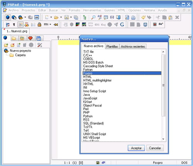Toggle the highlighted ruler button in second toolbar

pos(20,24)
